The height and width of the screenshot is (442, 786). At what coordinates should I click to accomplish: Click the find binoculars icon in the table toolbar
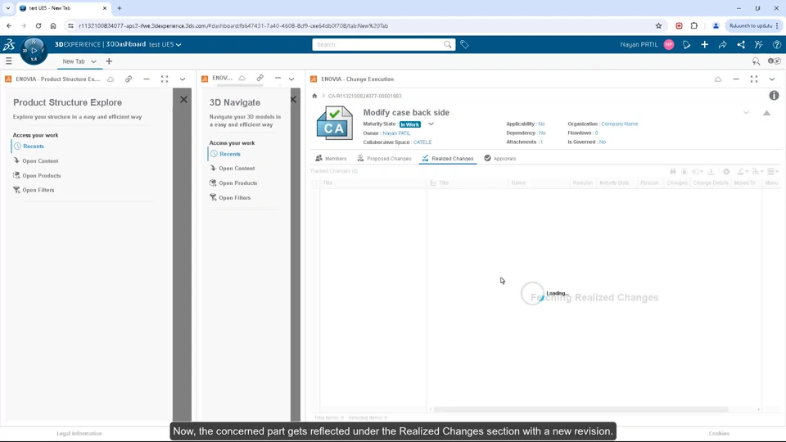[673, 171]
